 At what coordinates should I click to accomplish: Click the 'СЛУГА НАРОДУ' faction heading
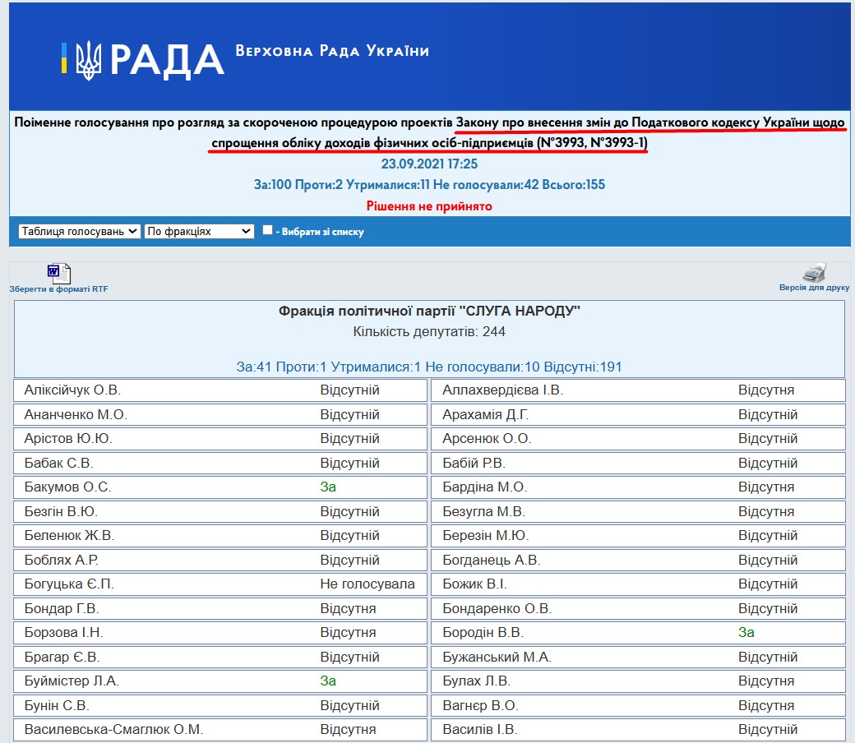point(429,311)
